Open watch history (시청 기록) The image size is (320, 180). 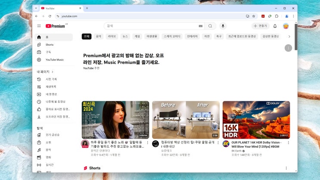[x=53, y=79]
